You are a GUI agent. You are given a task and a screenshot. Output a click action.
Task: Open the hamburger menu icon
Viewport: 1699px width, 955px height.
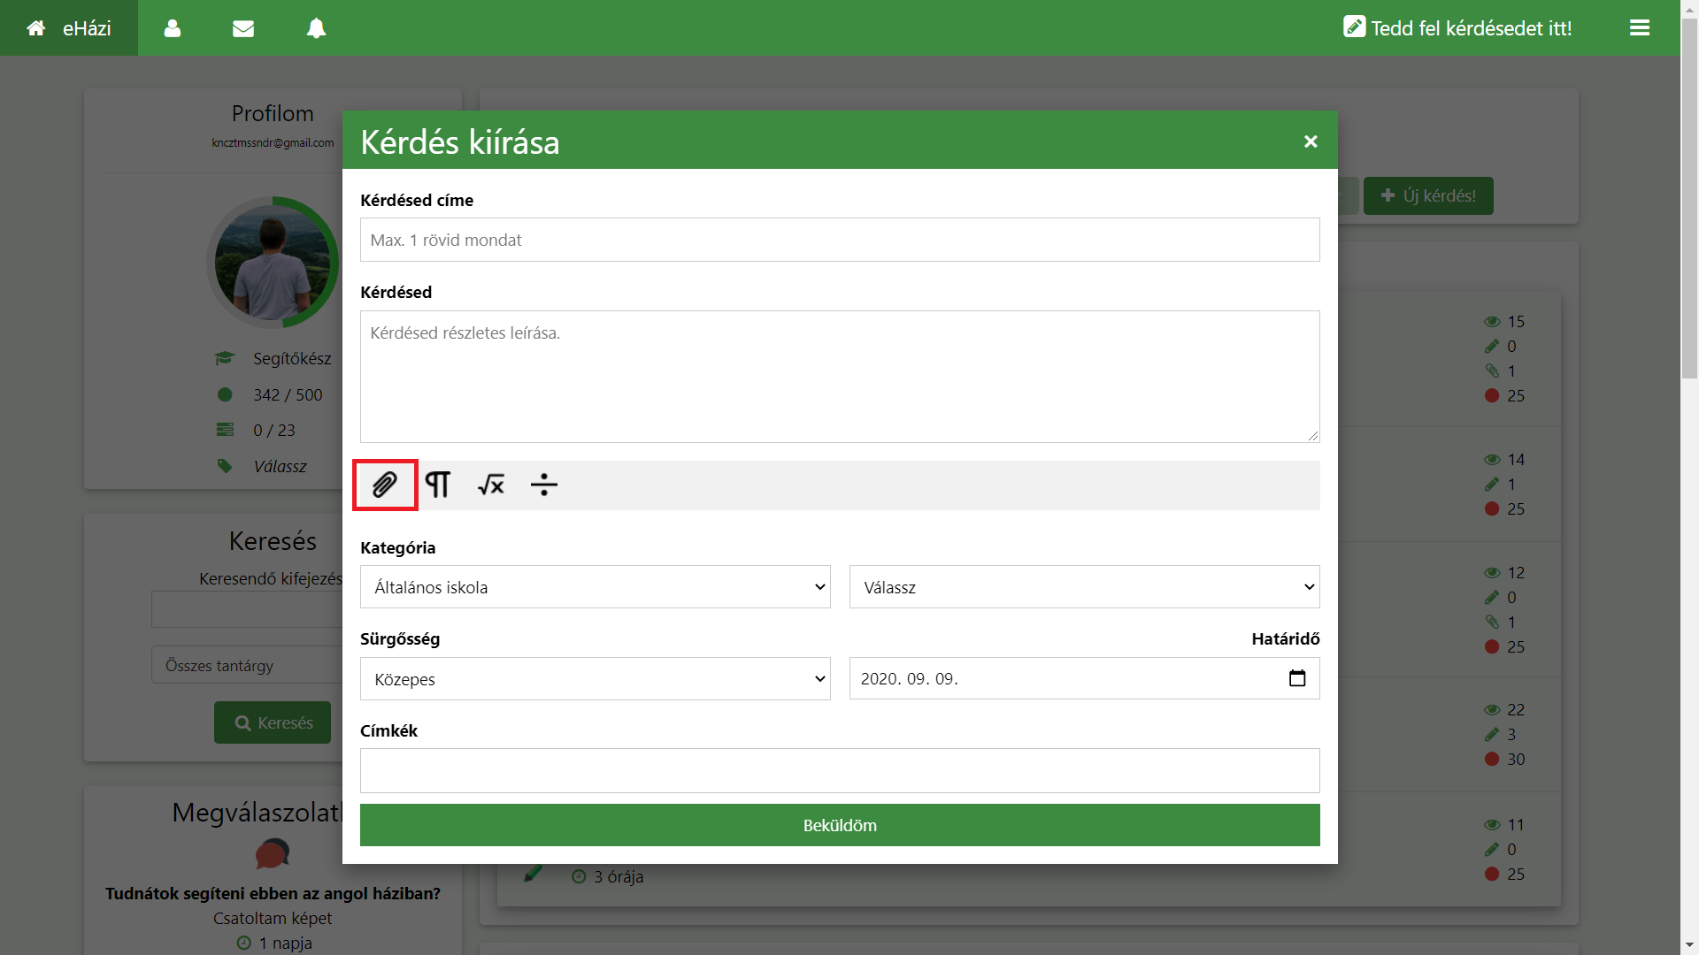[1640, 28]
